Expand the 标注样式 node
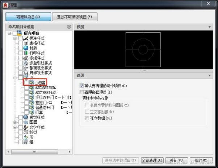218x168 pixels. [15, 38]
